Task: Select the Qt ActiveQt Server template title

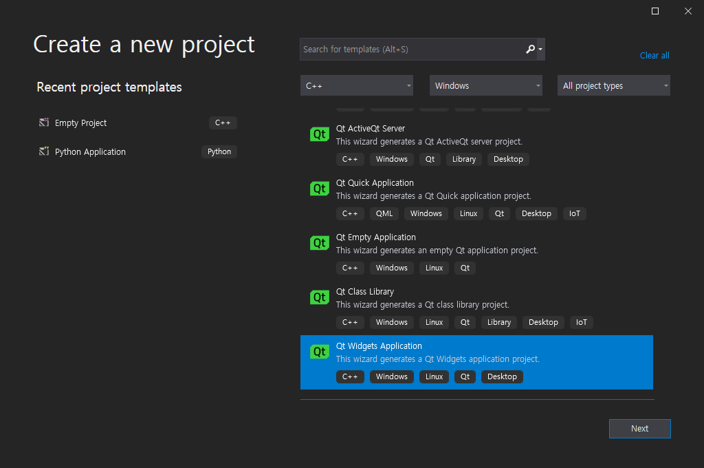Action: (x=371, y=129)
